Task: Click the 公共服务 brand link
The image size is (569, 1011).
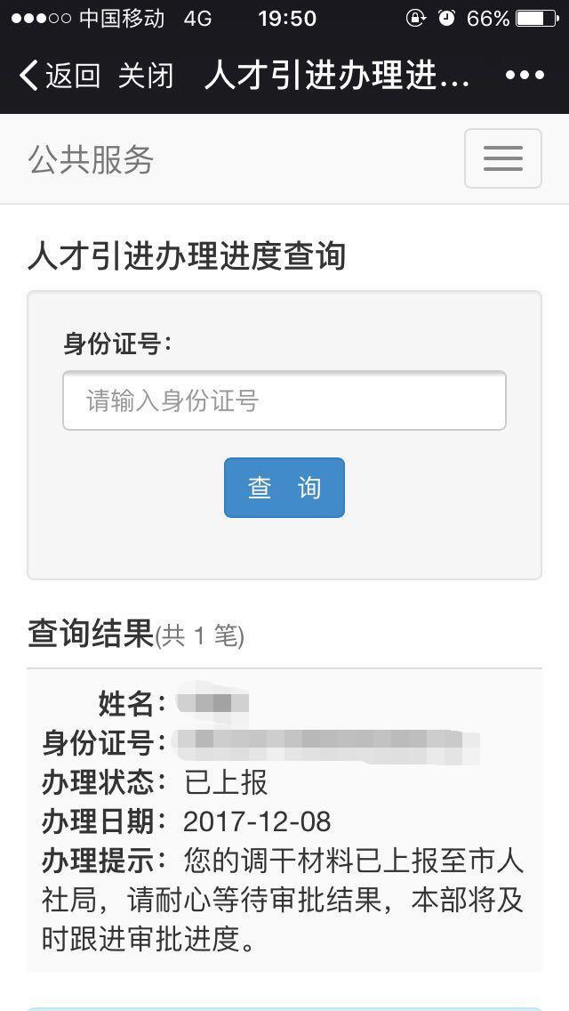Action: tap(91, 159)
